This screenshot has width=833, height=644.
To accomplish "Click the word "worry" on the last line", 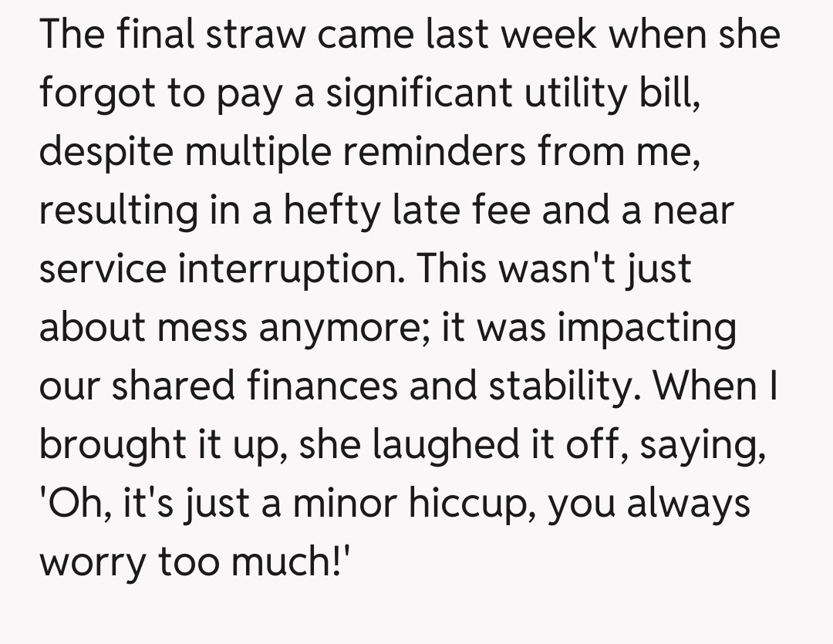I will tap(91, 561).
